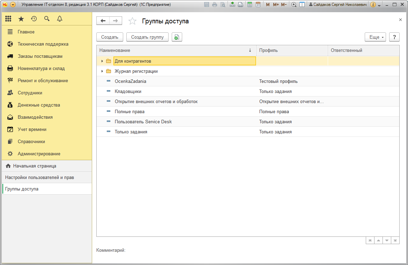This screenshot has height=265, width=408.
Task: Open the Администрирование section
Action: pyautogui.click(x=47, y=154)
